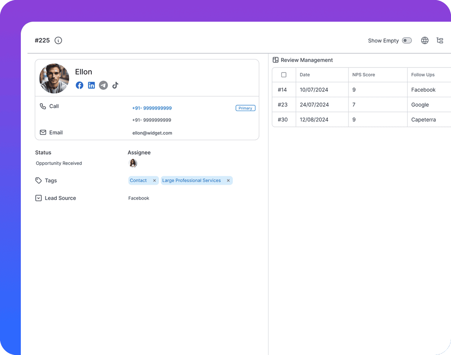
Task: Click the record ID #225
Action: click(x=42, y=40)
